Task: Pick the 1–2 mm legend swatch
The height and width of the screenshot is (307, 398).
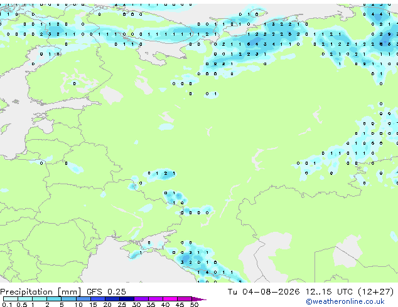Action: coord(40,299)
